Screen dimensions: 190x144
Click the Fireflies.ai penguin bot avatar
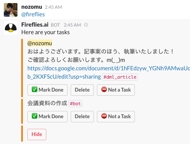pyautogui.click(x=11, y=28)
